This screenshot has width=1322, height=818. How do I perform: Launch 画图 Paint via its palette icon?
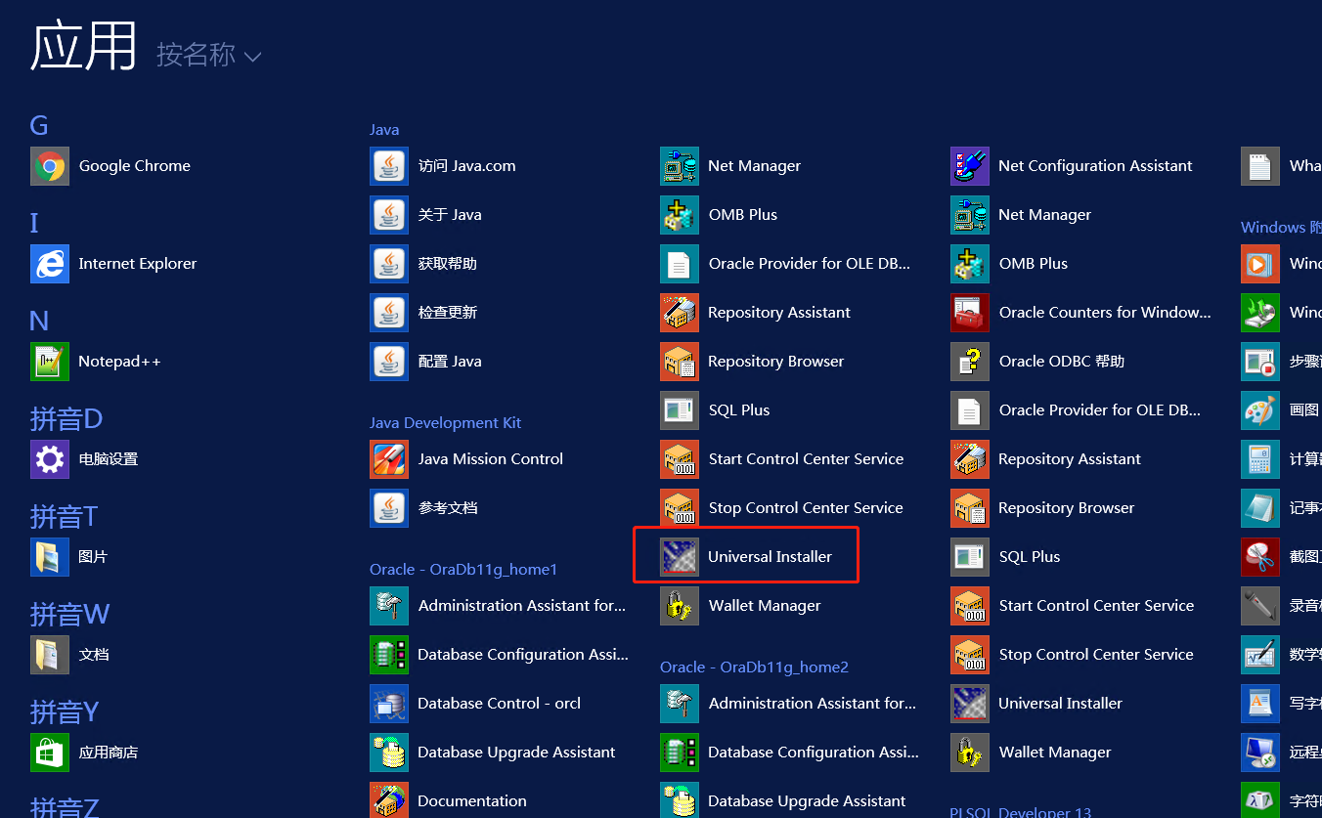click(1260, 410)
